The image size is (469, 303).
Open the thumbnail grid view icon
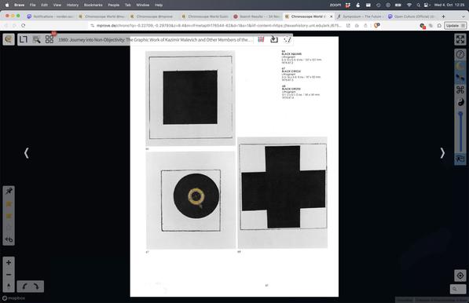[x=49, y=39]
